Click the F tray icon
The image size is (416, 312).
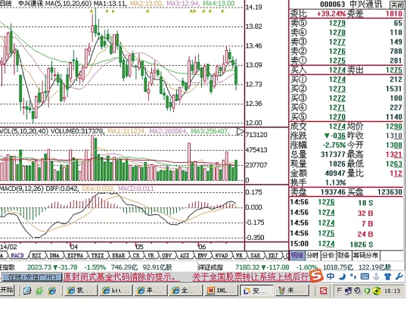[339, 291]
